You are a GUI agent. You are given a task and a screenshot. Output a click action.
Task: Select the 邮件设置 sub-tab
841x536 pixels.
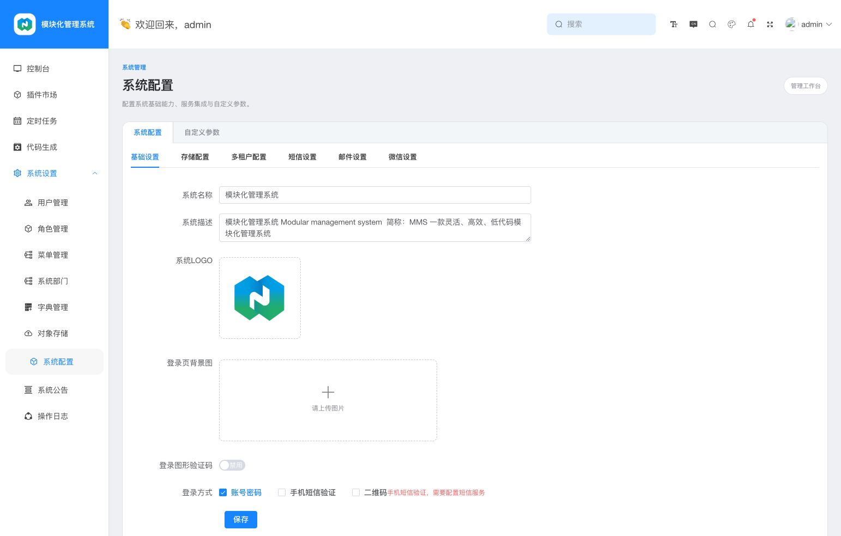click(x=353, y=157)
